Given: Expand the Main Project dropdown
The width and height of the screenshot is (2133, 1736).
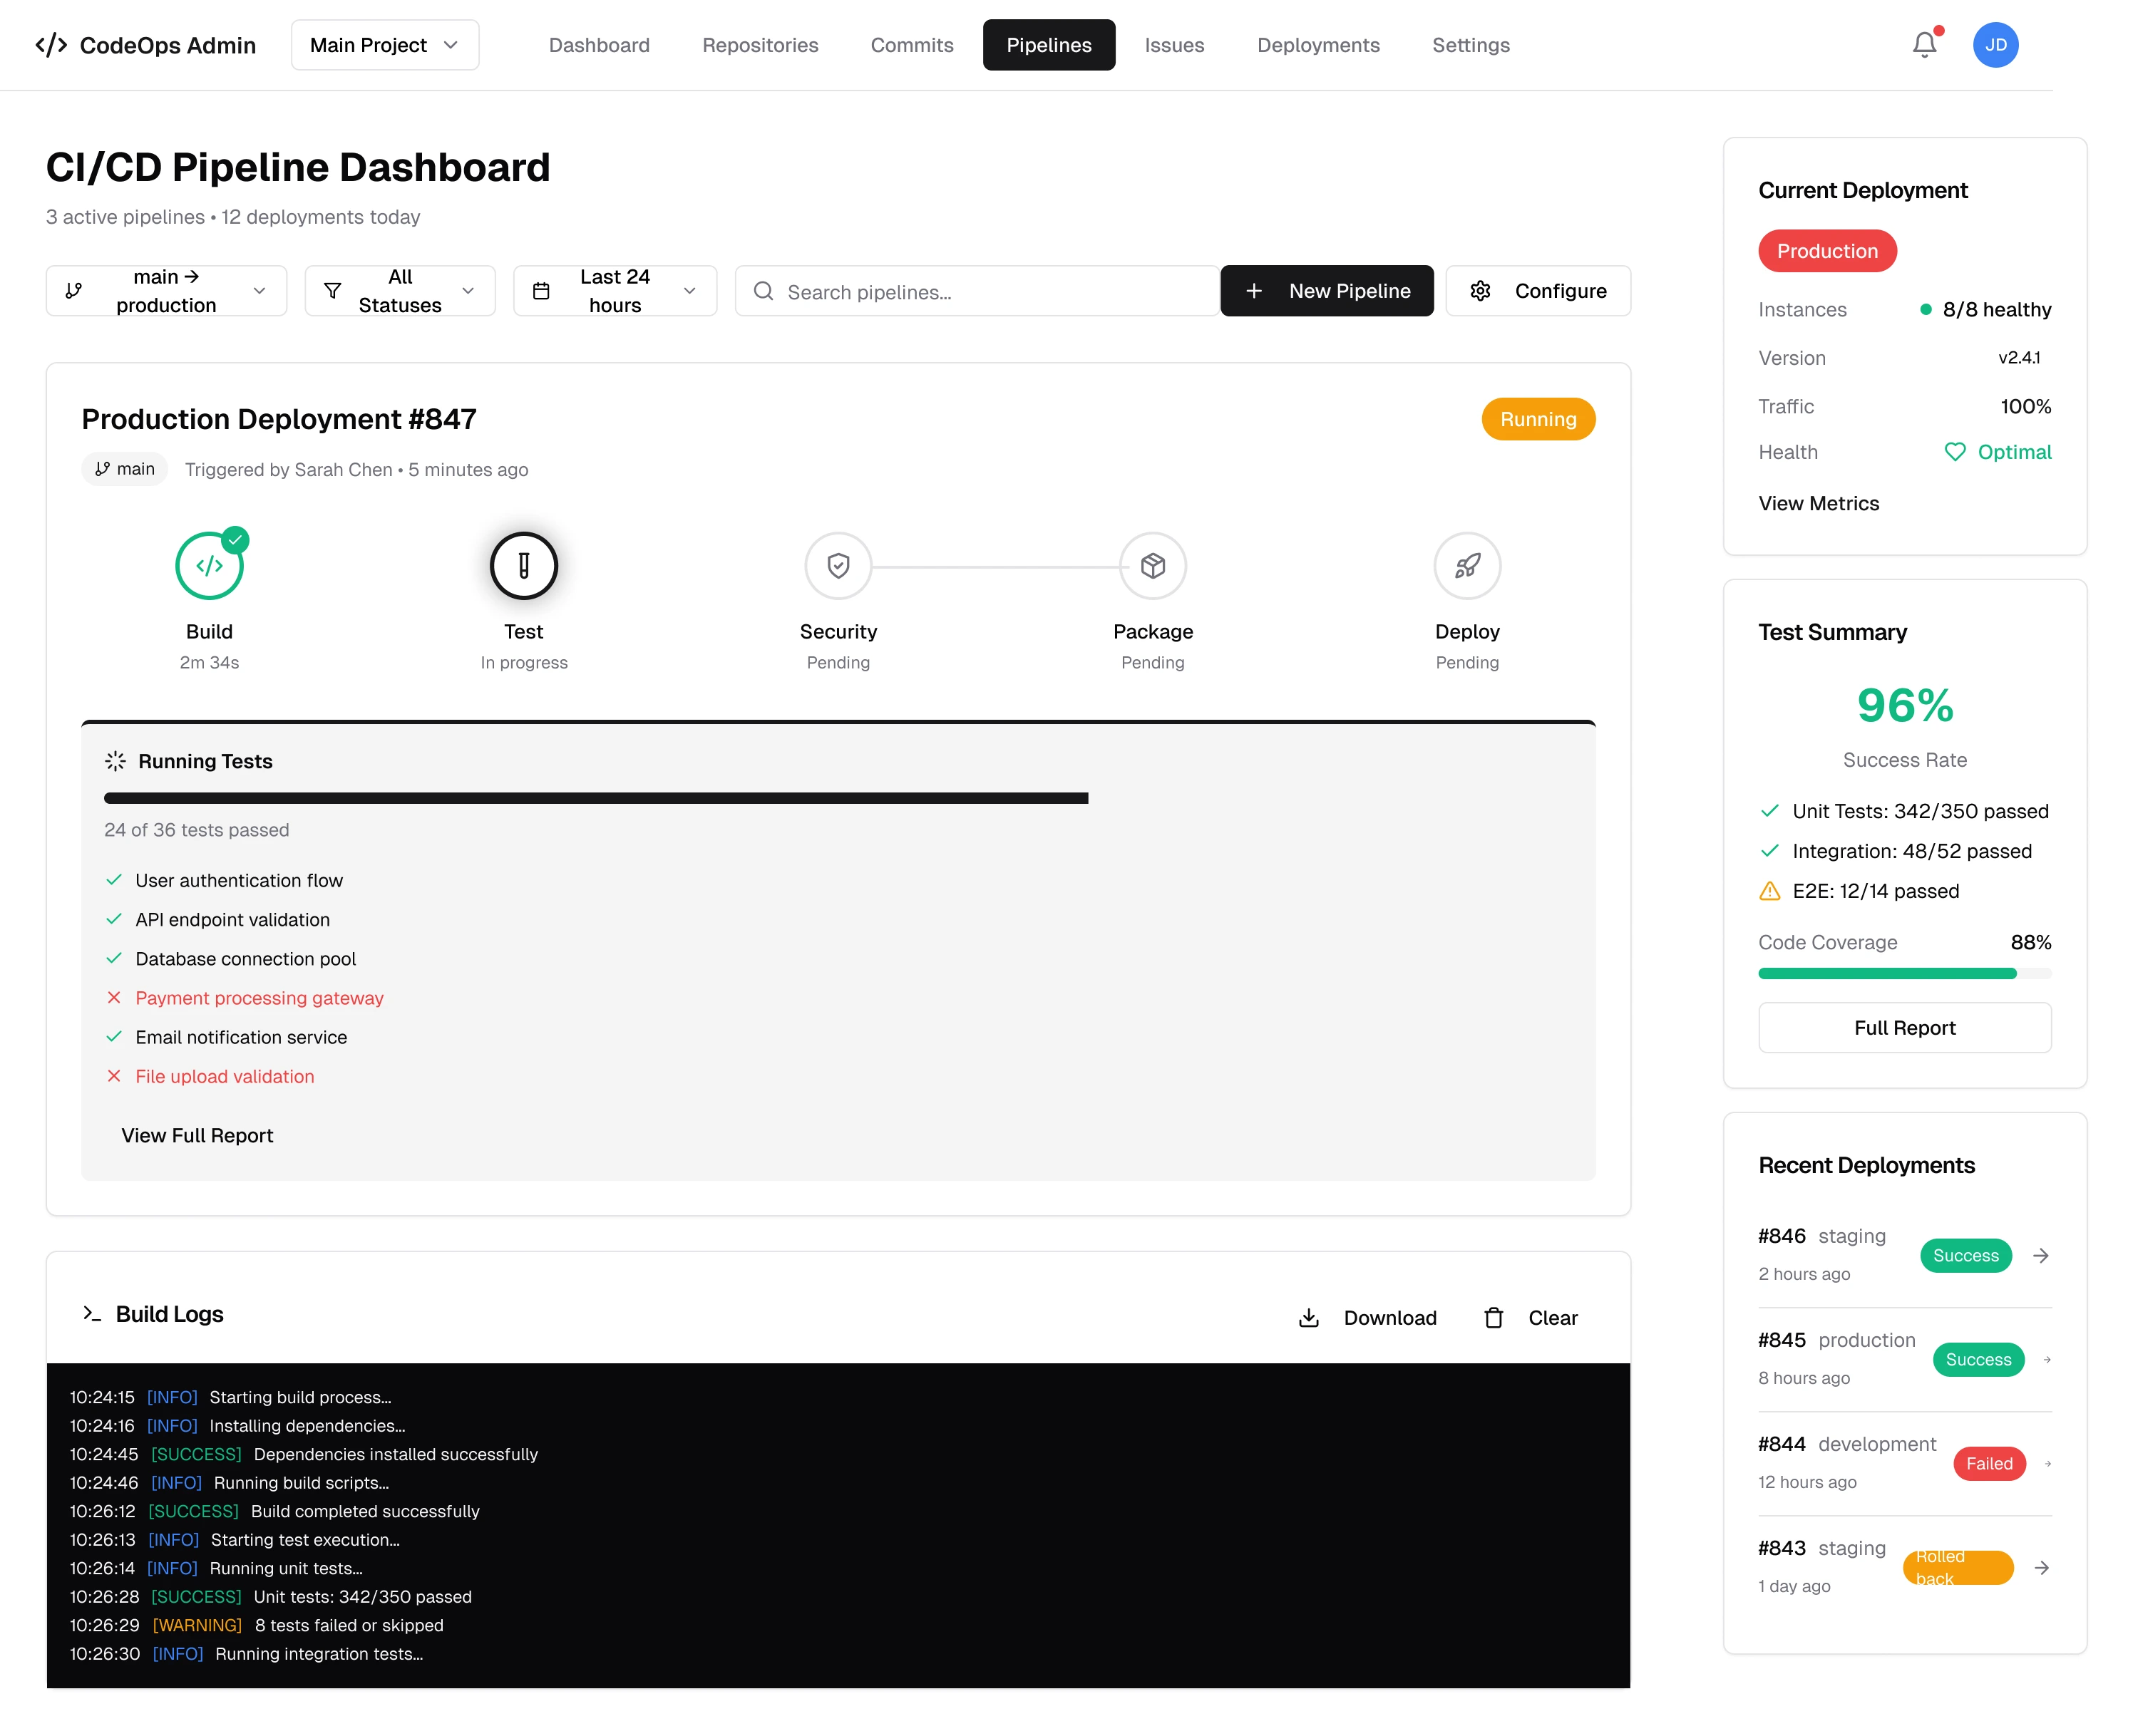Looking at the screenshot, I should pos(384,45).
